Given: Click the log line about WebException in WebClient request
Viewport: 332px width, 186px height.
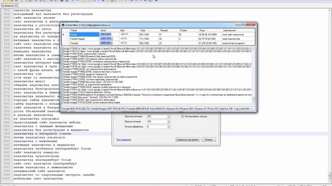Looking at the screenshot, I should pyautogui.click(x=157, y=95).
